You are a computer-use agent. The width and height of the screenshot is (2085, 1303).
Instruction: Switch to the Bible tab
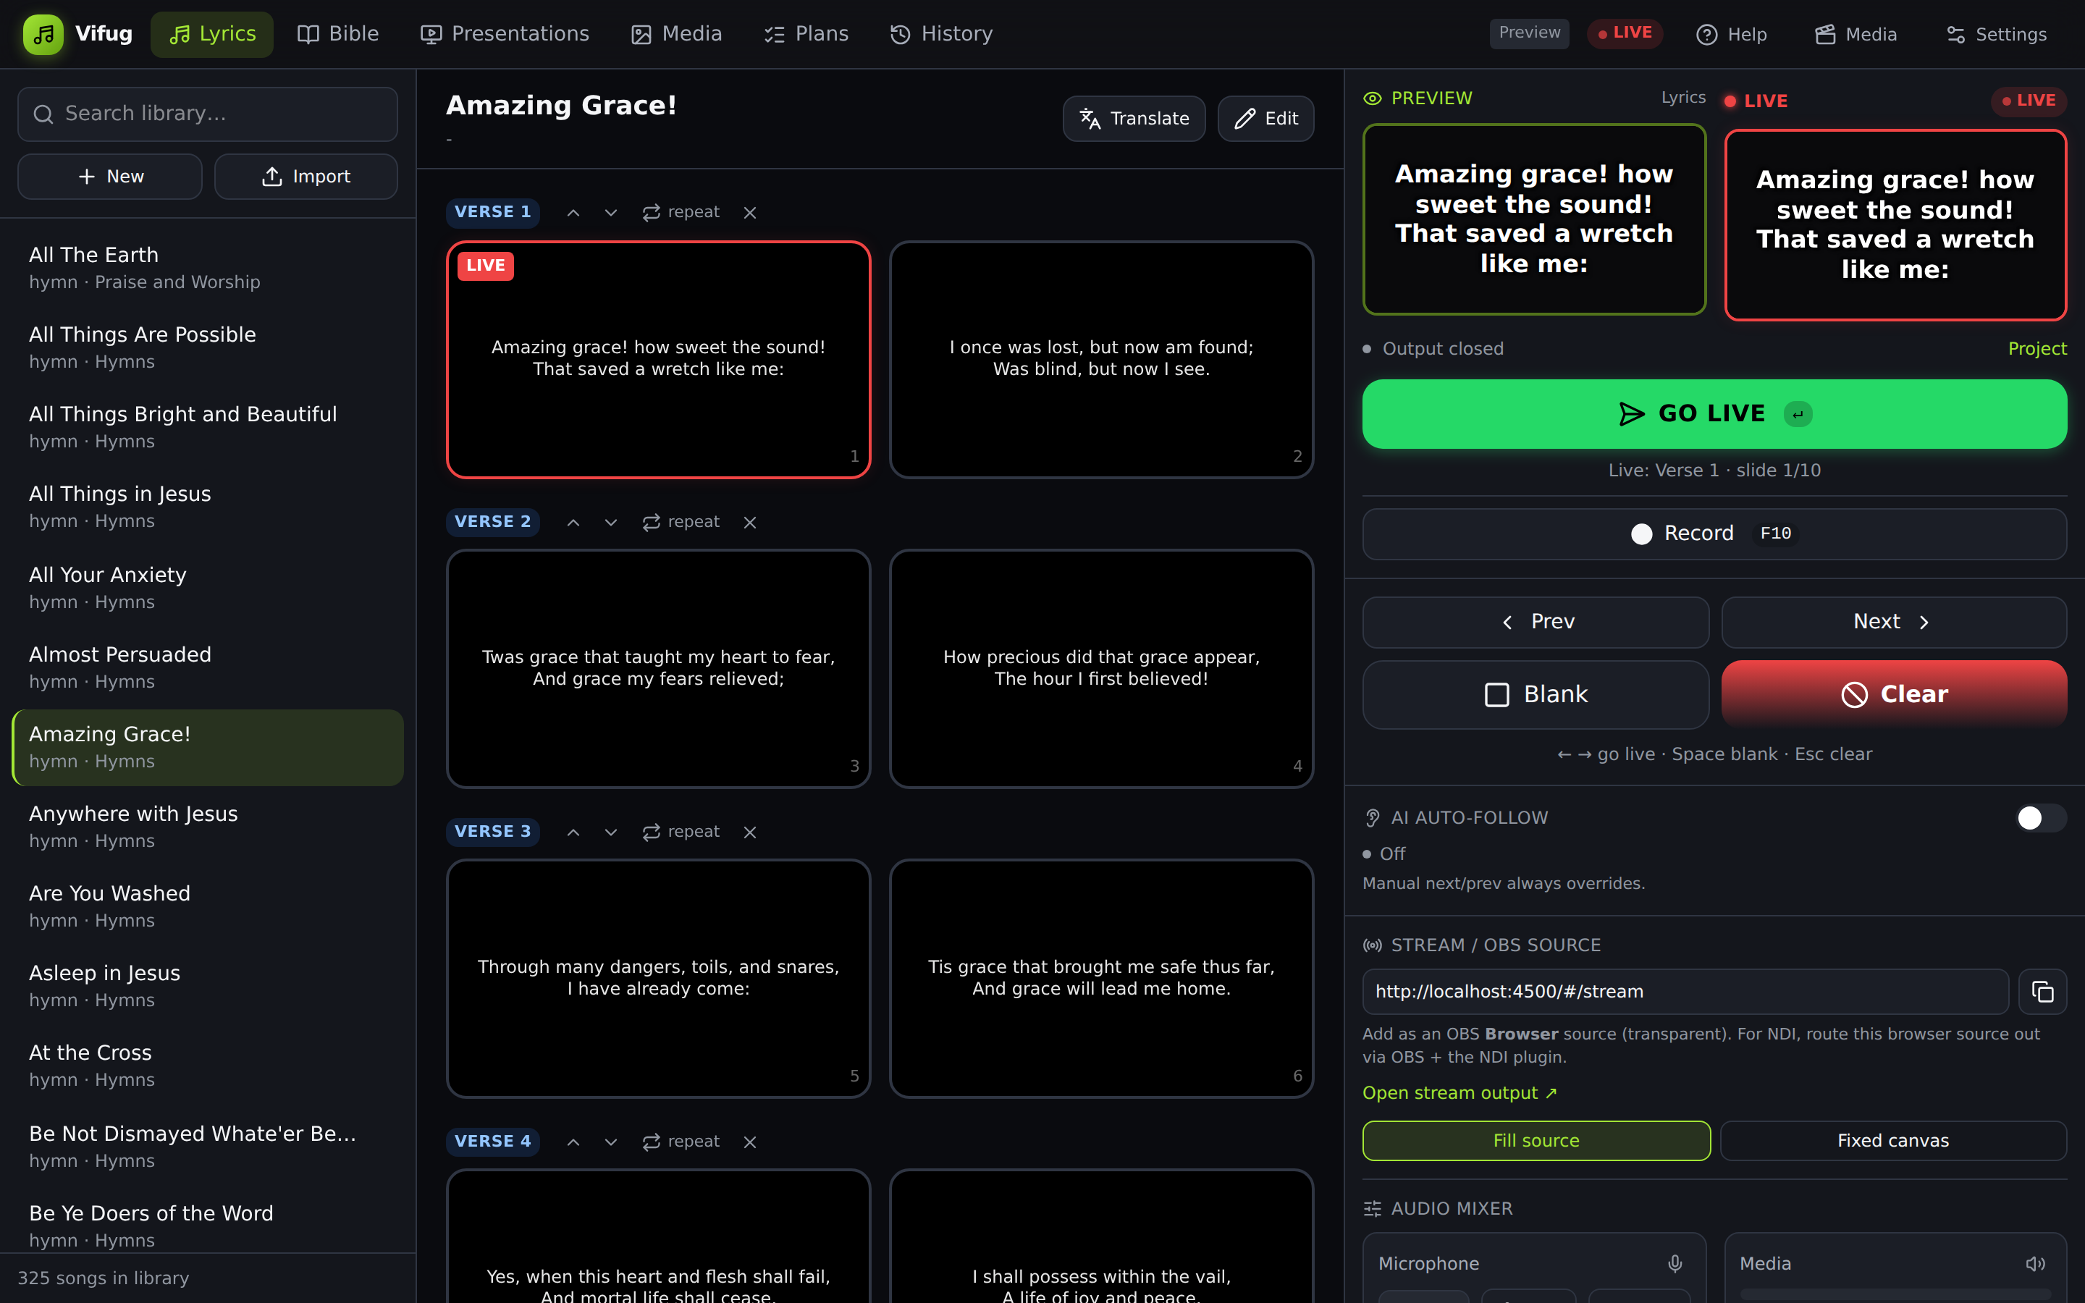[338, 35]
